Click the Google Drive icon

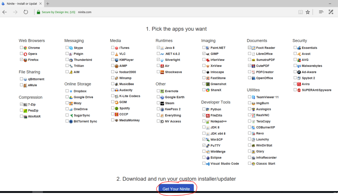point(71,97)
